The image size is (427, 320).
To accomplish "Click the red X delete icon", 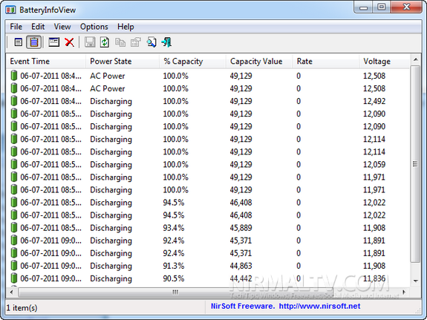I will click(70, 42).
